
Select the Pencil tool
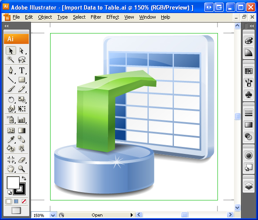pos(22,89)
